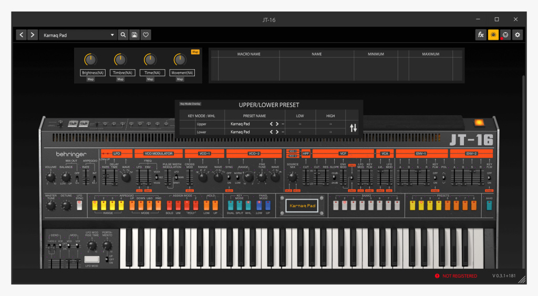Save the preset with the floppy disk icon
Viewport: 538px width, 296px height.
click(x=134, y=35)
